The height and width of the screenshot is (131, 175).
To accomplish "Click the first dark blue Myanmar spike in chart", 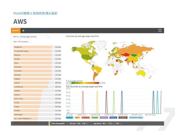I will click(x=122, y=102).
